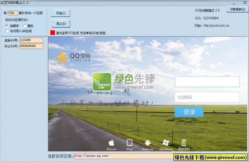
Task: Minimize the QQ空间踩踏王 window
Action: point(234,3)
